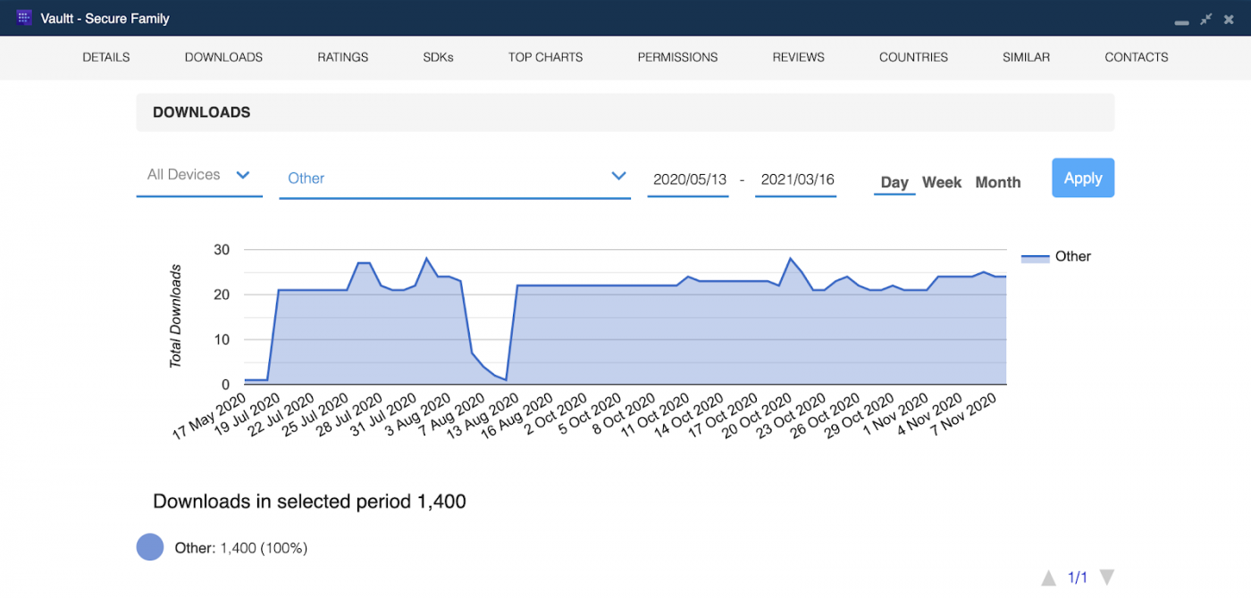Click the blue circle beside Other: 1,400

coord(150,547)
